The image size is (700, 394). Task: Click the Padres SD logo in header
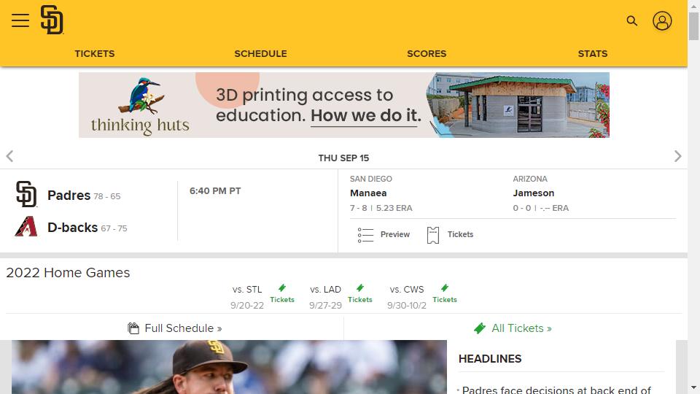pos(52,20)
